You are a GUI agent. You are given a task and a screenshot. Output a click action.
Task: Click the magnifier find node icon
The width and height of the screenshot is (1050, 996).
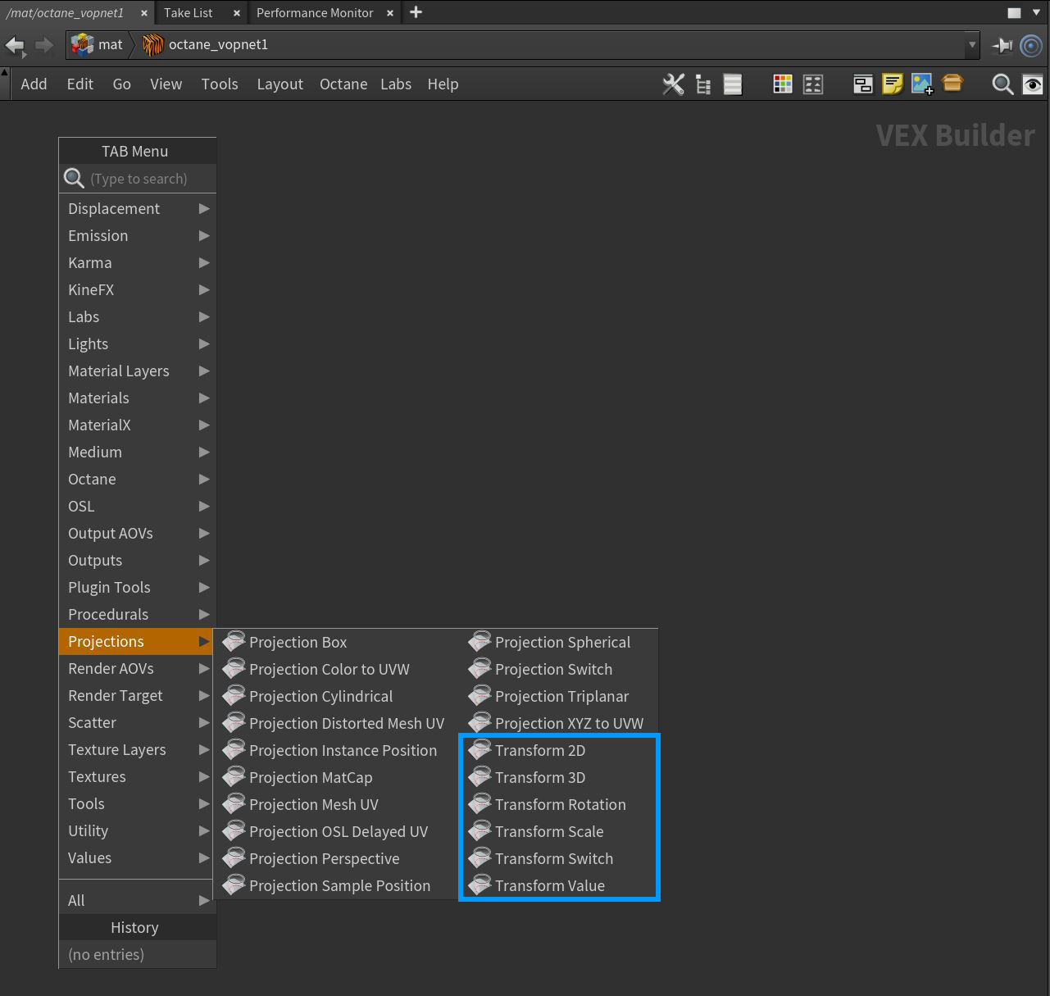1002,84
